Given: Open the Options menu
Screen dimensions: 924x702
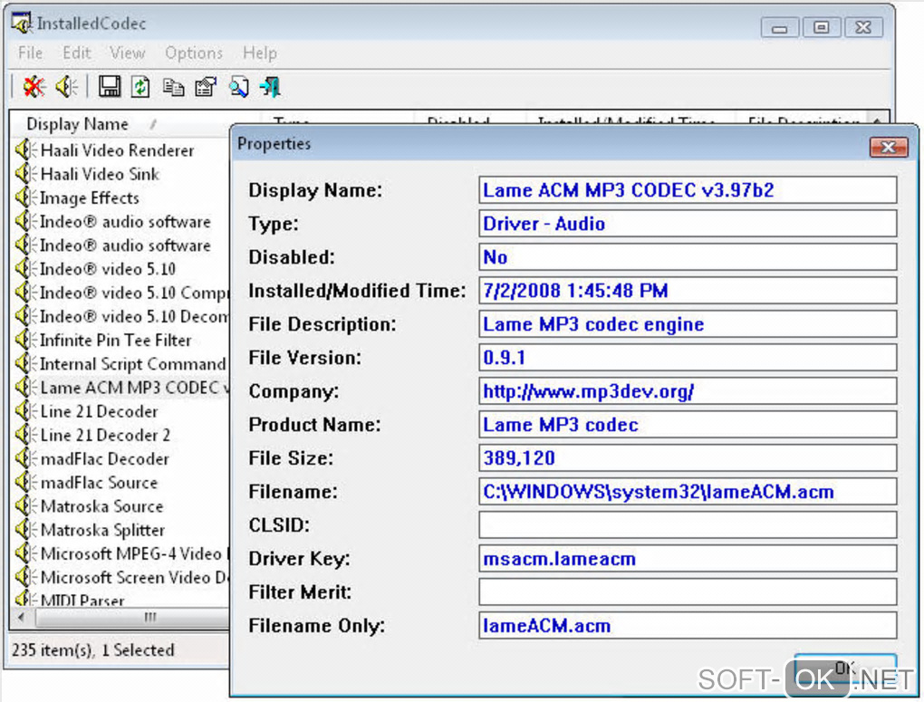Looking at the screenshot, I should [194, 53].
